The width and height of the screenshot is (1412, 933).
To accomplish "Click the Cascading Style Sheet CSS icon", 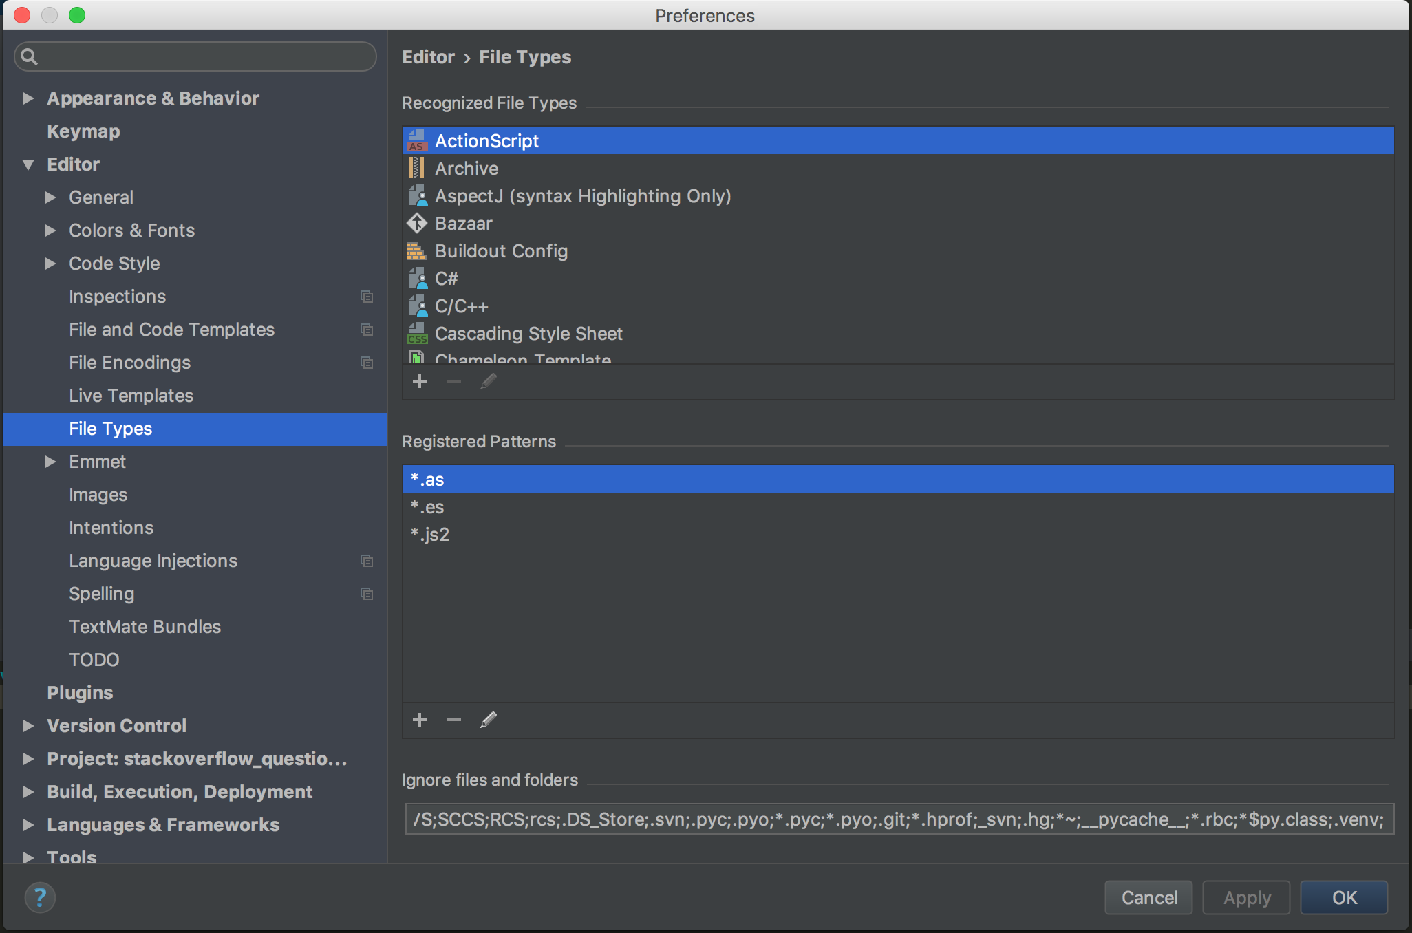I will click(x=417, y=334).
